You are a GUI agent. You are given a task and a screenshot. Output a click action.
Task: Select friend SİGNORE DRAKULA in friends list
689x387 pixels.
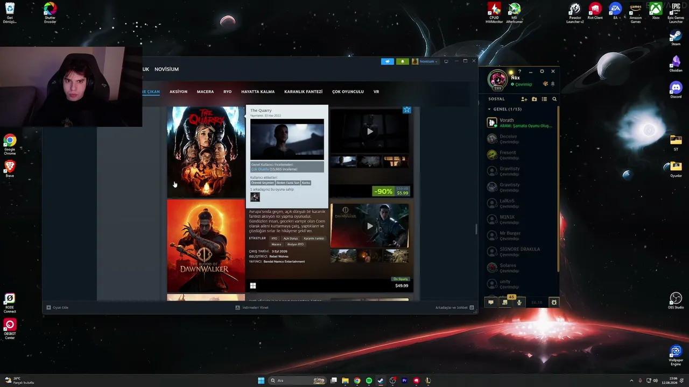(x=521, y=252)
